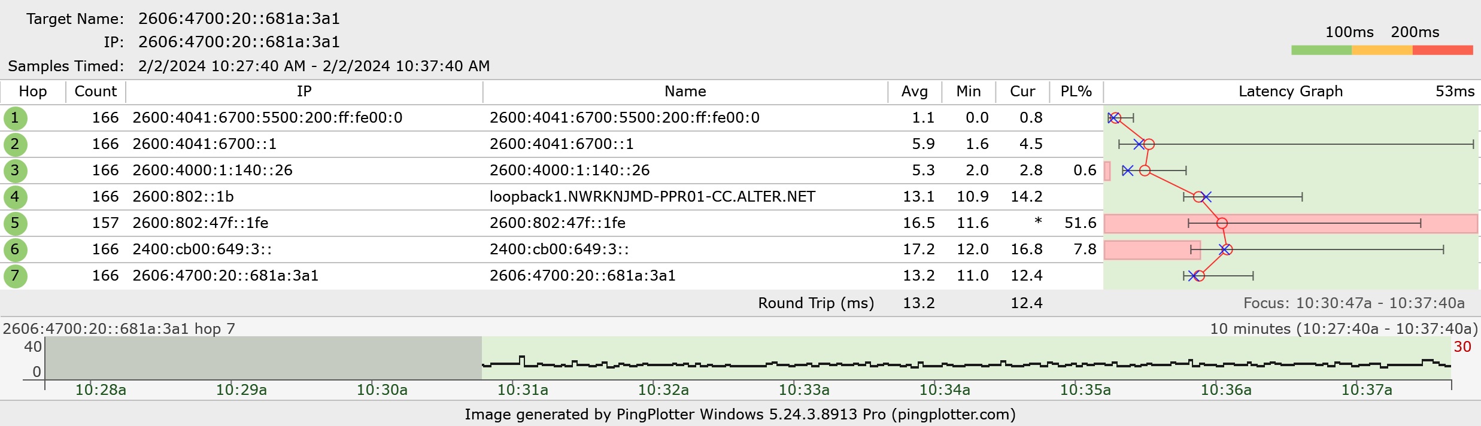Select the loopback1.NWRKNJMD-PPR01-CC.ALTER.NET hop name
Screen dimensions: 1481x426
pos(652,197)
